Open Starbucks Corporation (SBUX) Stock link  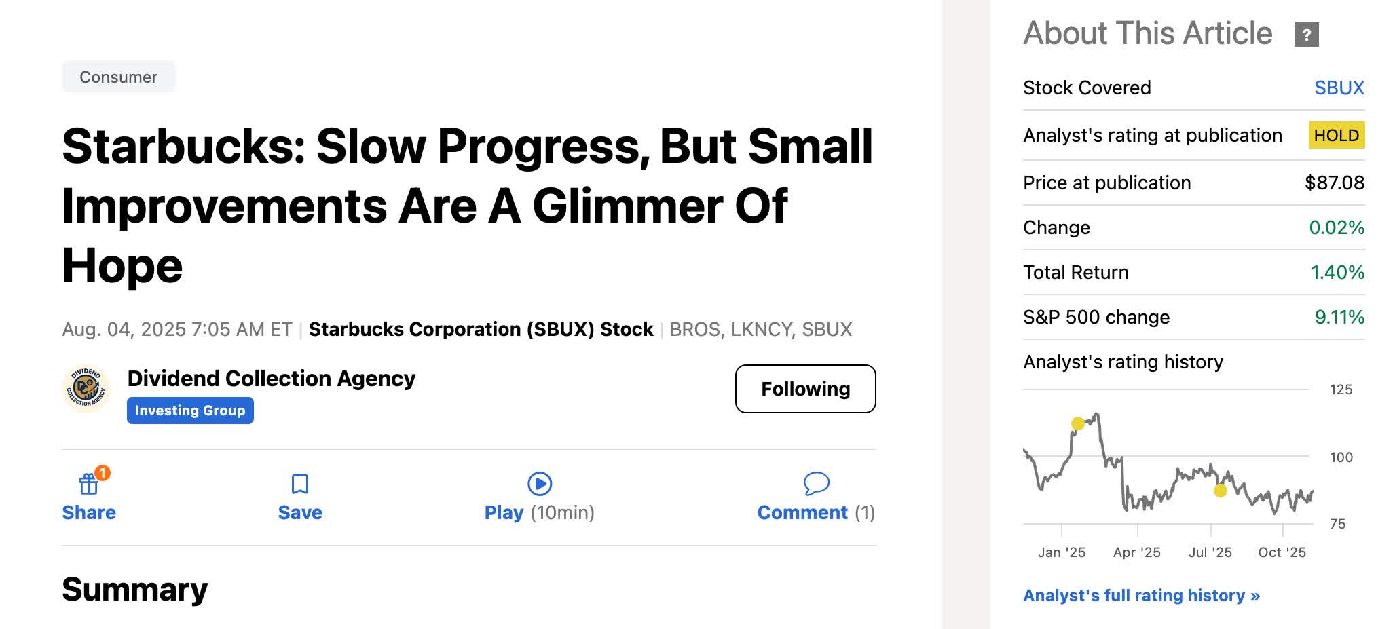(x=481, y=329)
